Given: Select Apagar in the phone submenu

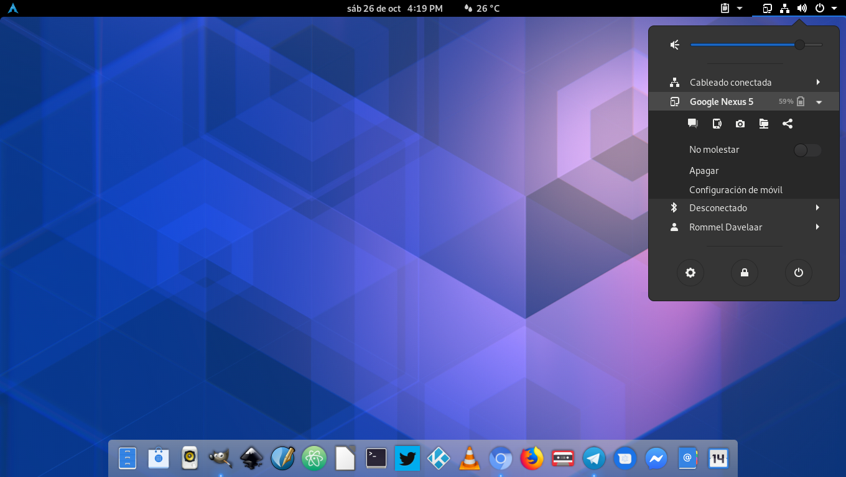Looking at the screenshot, I should tap(704, 171).
